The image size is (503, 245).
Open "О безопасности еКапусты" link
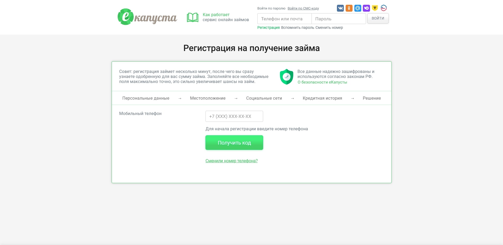pyautogui.click(x=322, y=82)
